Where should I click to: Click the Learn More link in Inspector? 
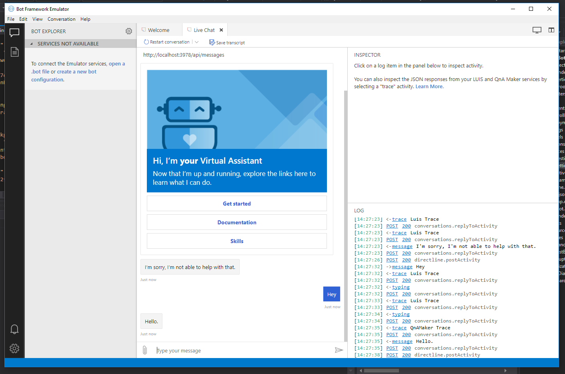(x=429, y=86)
